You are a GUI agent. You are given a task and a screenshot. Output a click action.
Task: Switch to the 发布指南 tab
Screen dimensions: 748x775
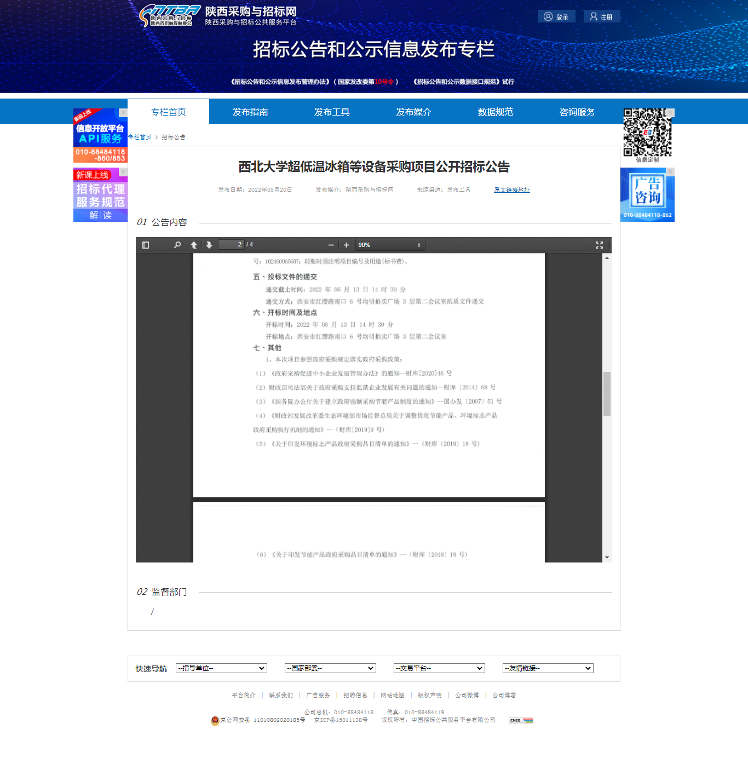point(250,112)
